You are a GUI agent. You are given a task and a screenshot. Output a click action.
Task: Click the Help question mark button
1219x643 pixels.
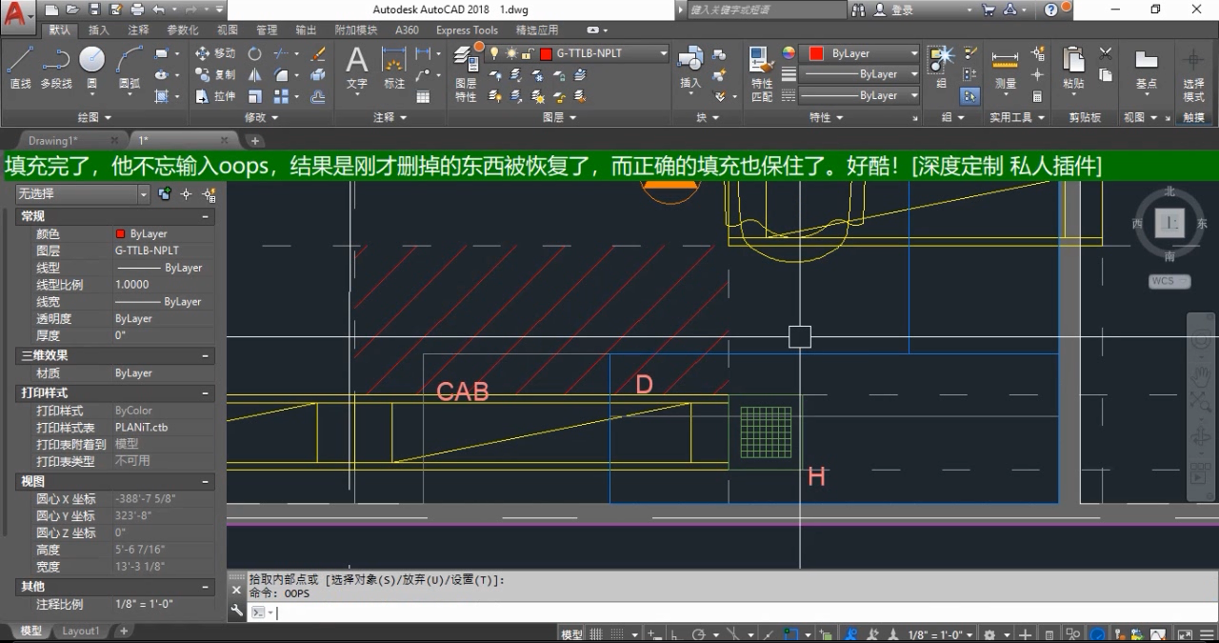click(1051, 10)
